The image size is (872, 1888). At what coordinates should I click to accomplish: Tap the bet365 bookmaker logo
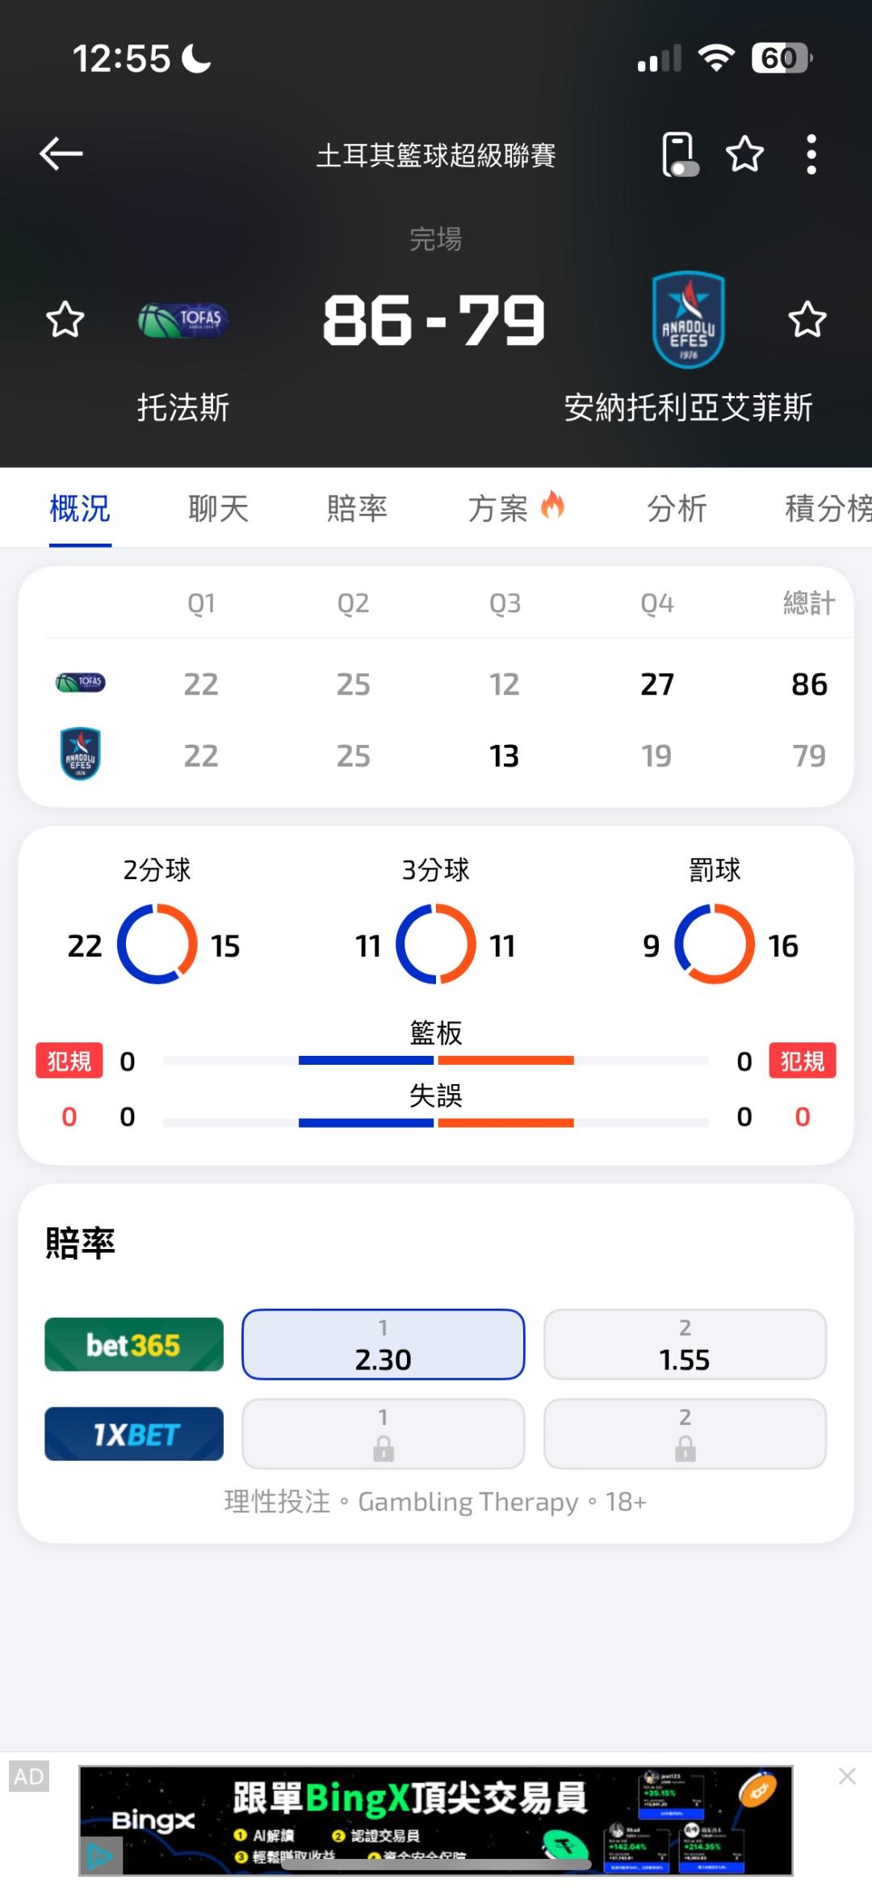(x=134, y=1344)
